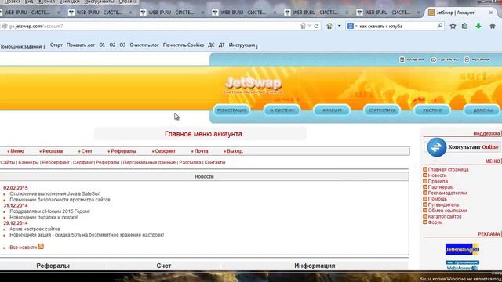Open the Закладки menu
502x282 pixels.
click(x=70, y=2)
